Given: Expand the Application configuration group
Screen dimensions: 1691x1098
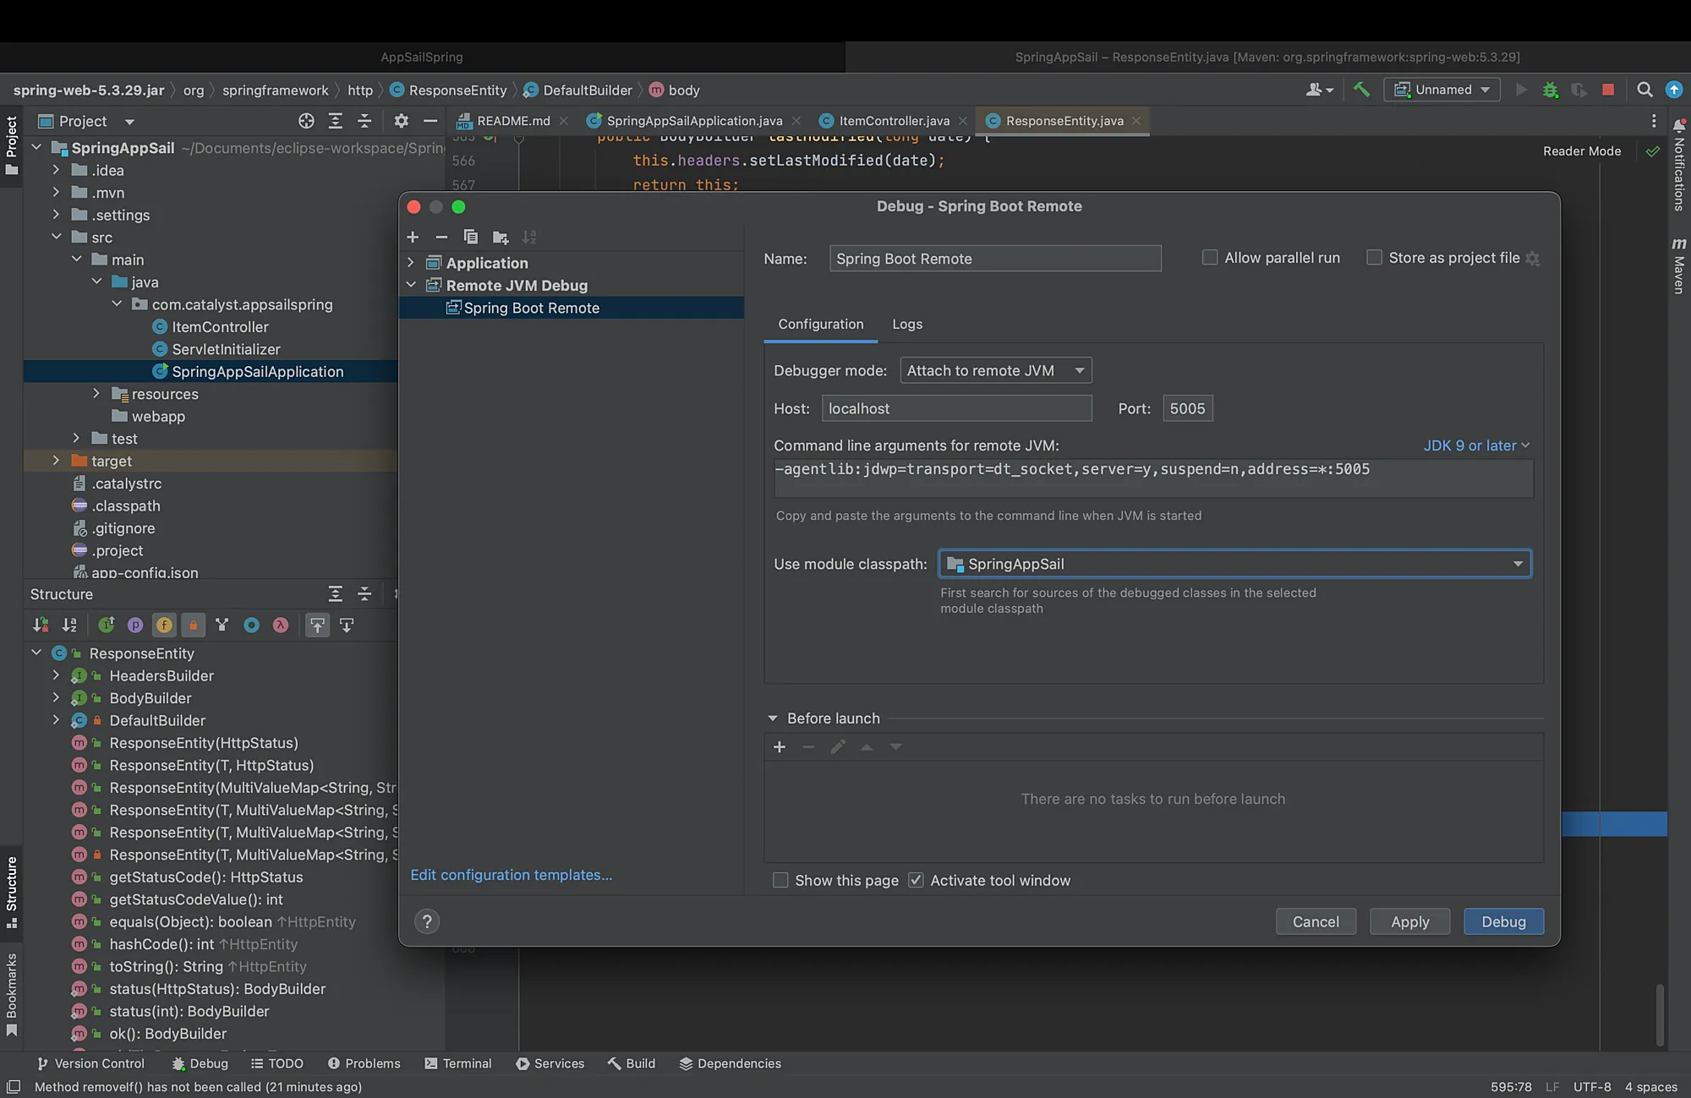Looking at the screenshot, I should coord(411,263).
